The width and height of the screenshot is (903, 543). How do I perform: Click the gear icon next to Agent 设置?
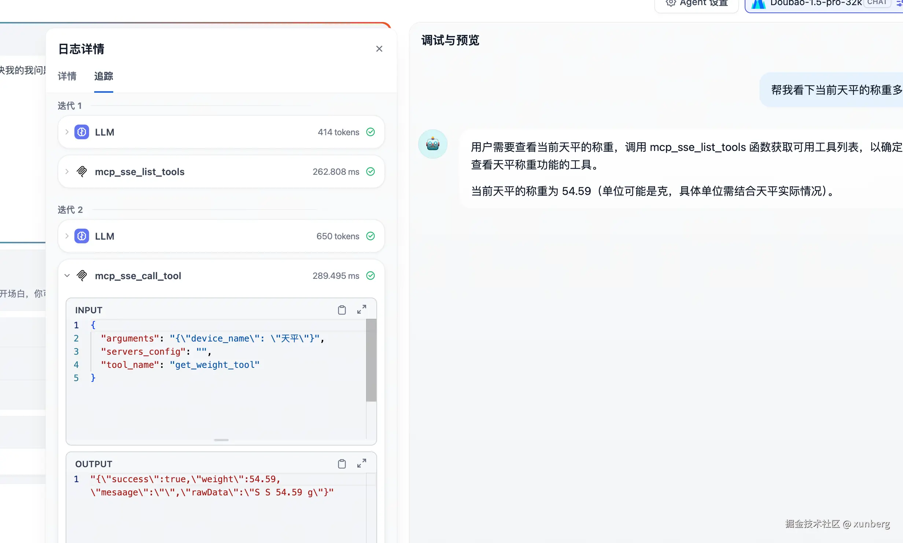coord(671,3)
